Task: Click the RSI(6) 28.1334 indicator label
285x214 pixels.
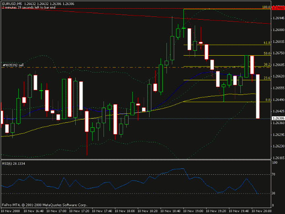Action: (x=13, y=164)
